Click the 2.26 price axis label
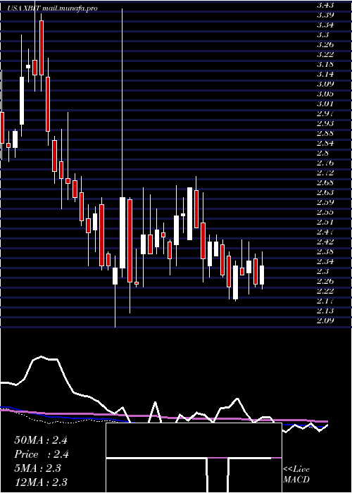 [325, 281]
